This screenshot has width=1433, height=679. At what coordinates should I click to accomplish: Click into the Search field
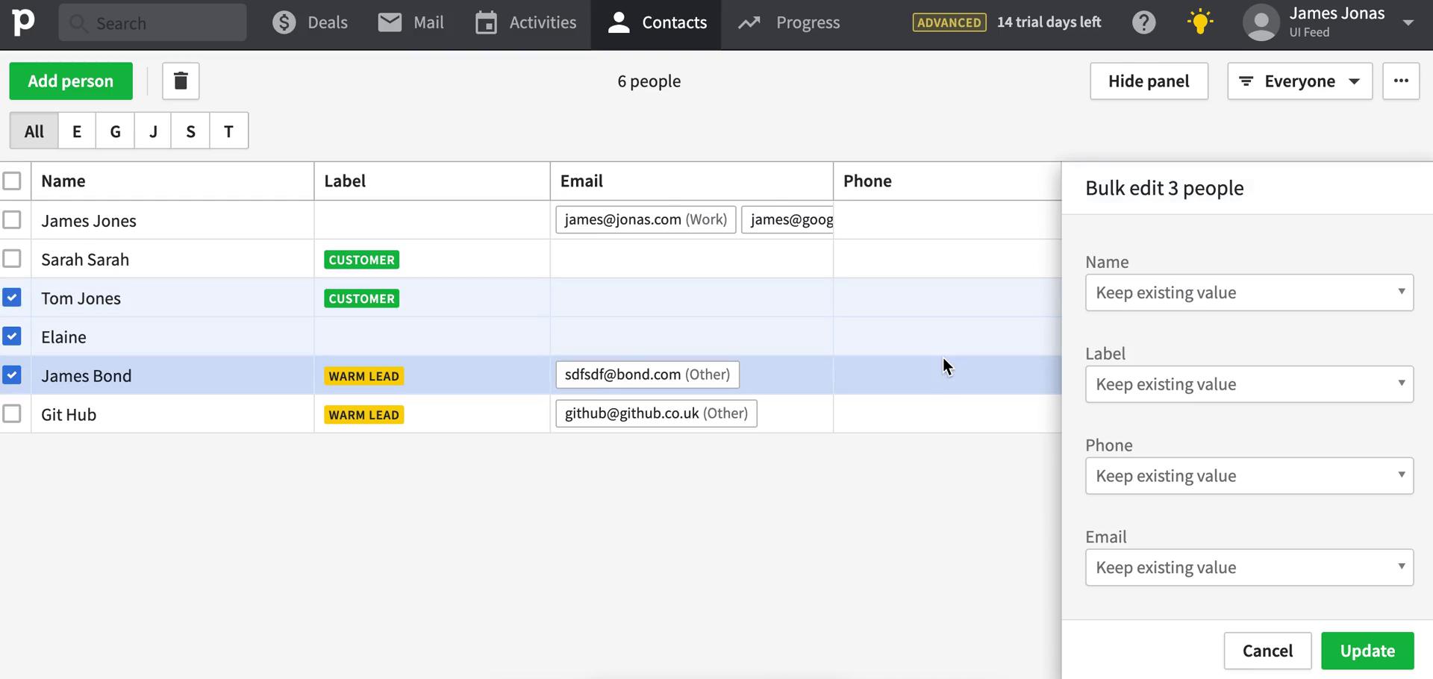[x=152, y=22]
